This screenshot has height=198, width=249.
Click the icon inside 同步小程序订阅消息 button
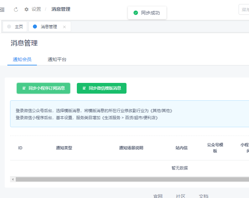[x=24, y=88]
